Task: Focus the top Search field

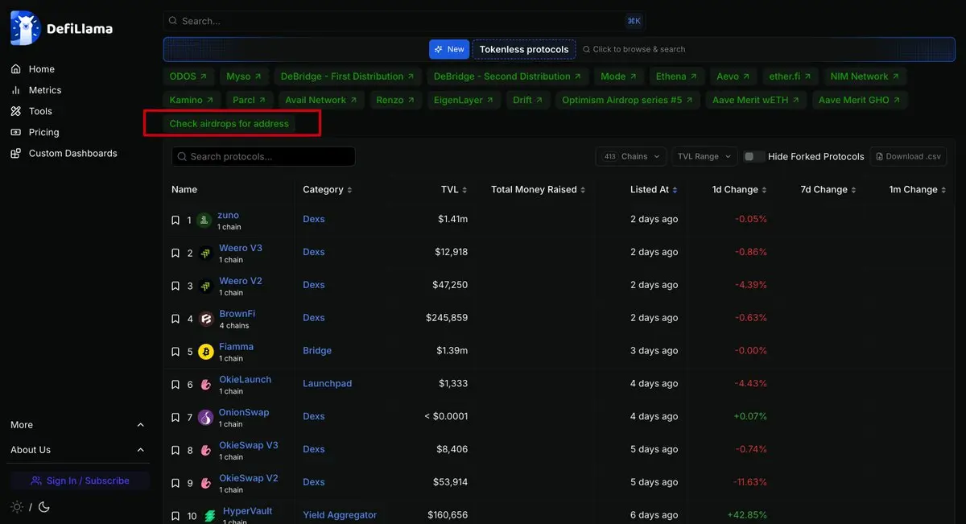Action: point(404,21)
